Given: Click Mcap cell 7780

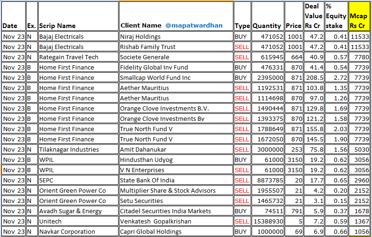Looking at the screenshot, I should pyautogui.click(x=359, y=57).
